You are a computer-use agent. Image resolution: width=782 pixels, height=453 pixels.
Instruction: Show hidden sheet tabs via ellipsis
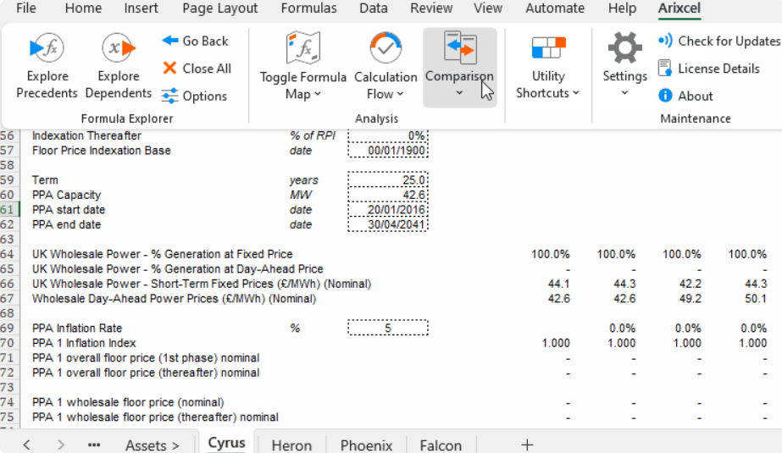click(94, 445)
